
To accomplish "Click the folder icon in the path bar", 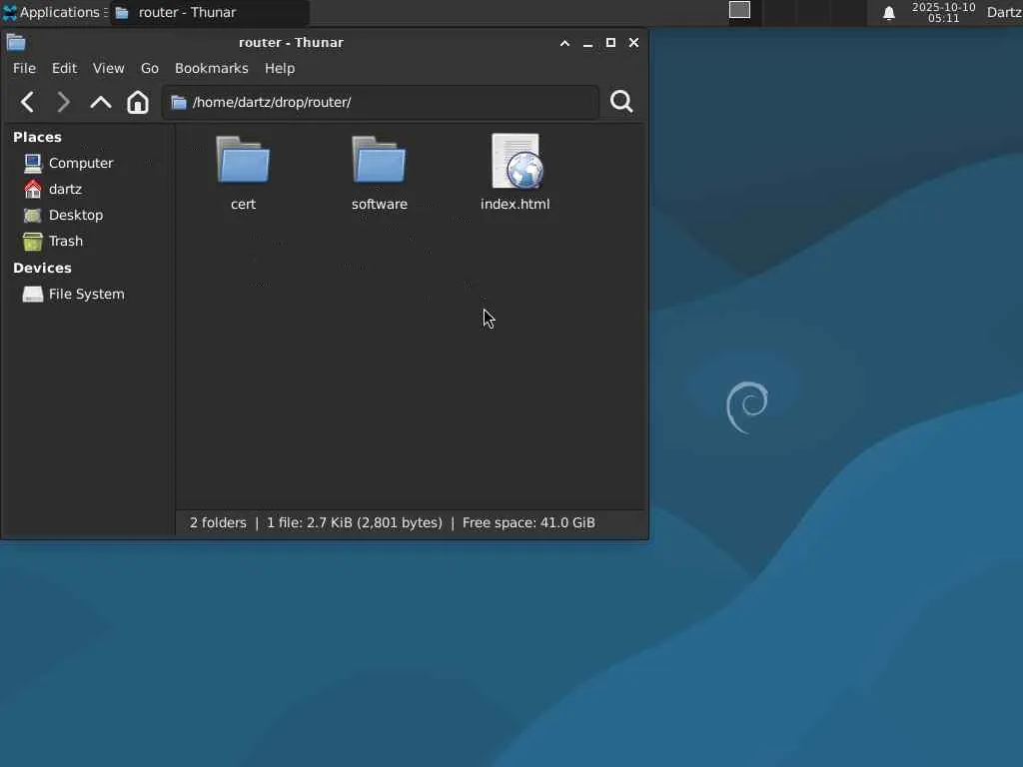I will tap(179, 103).
